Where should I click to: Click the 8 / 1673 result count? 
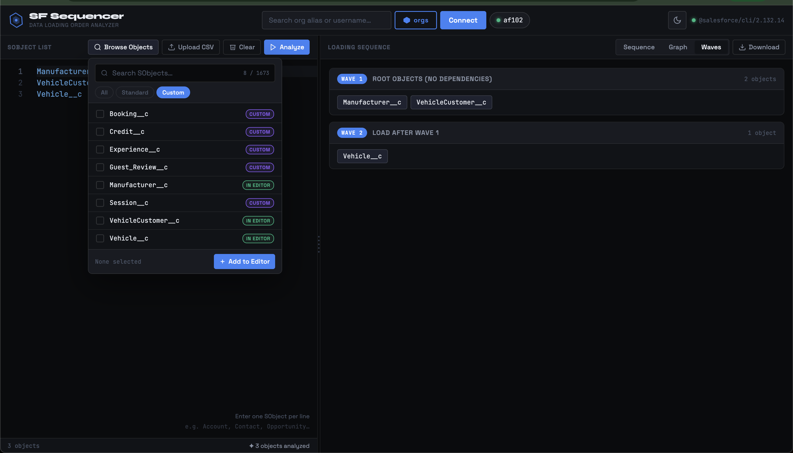[256, 73]
